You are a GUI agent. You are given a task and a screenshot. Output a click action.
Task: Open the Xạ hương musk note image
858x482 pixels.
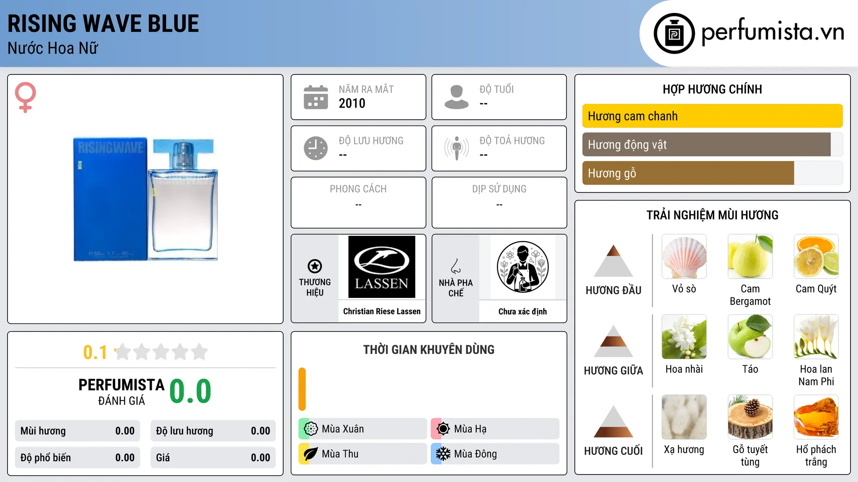point(684,417)
